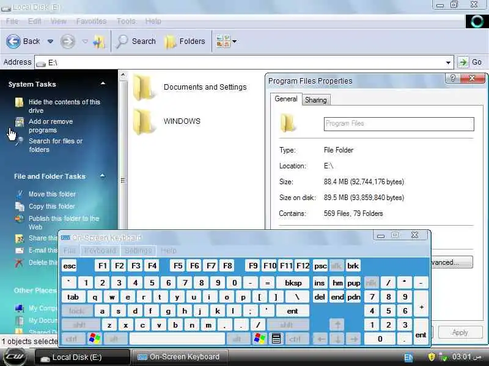Screen dimensions: 489x366
Task: Click the Forward arrow icon in toolbar
Action: coord(68,41)
